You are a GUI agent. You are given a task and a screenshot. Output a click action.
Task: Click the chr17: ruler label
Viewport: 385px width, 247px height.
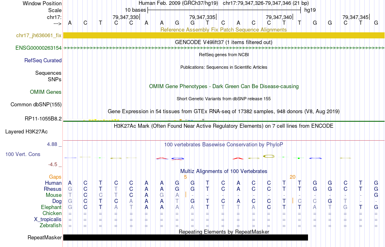coord(54,17)
